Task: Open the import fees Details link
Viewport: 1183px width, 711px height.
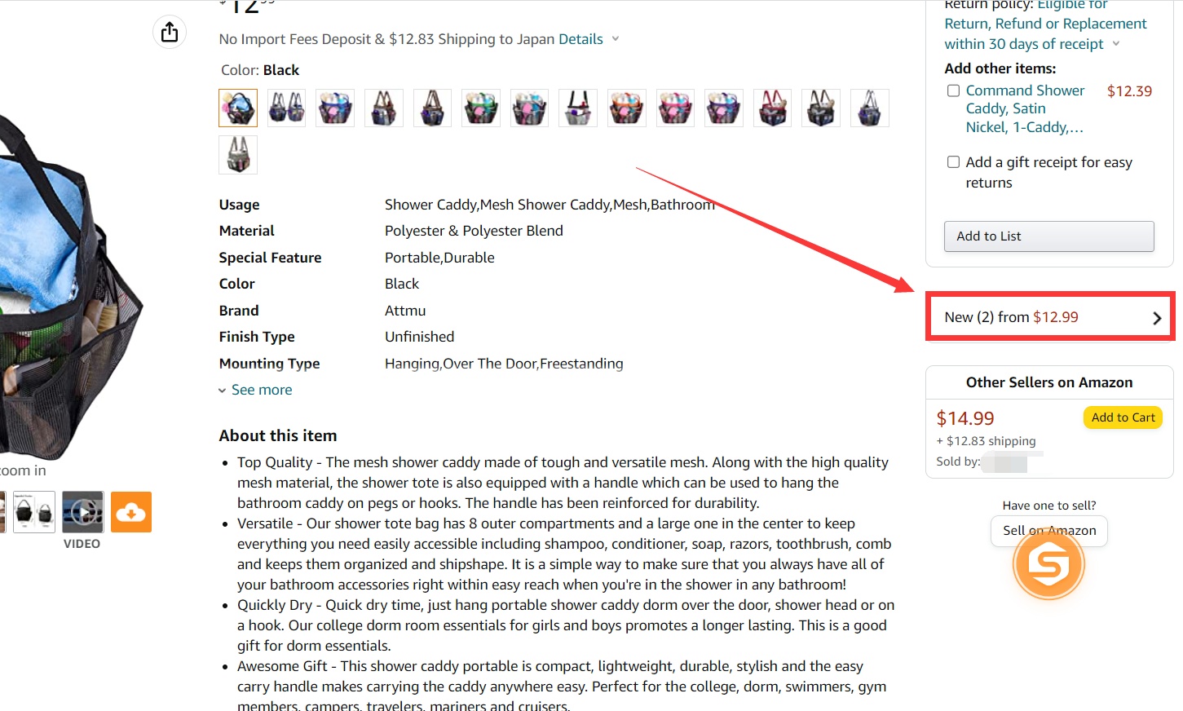Action: coord(580,39)
